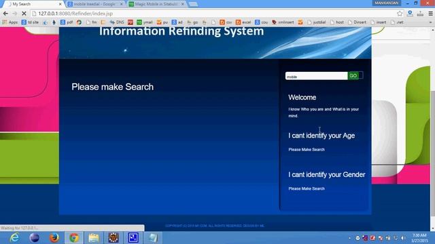Viewport: 435px width, 244px height.
Task: Open the 'pu' bookmark
Action: point(162,22)
